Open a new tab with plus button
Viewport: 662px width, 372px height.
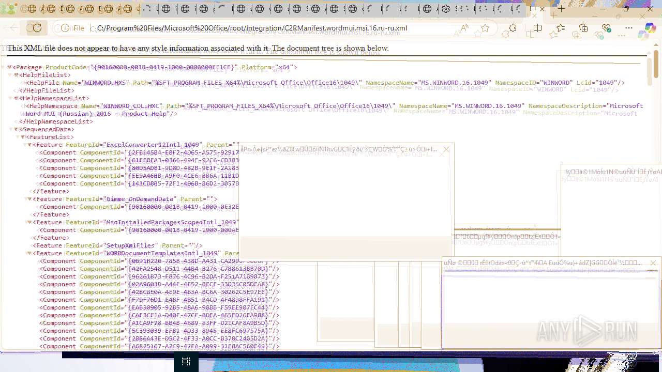[561, 9]
